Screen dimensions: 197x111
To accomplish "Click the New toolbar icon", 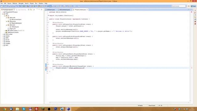I will (2, 6).
